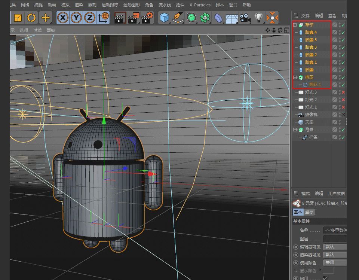Click the viewport layout toggle icon
The image size is (359, 280).
[286, 30]
